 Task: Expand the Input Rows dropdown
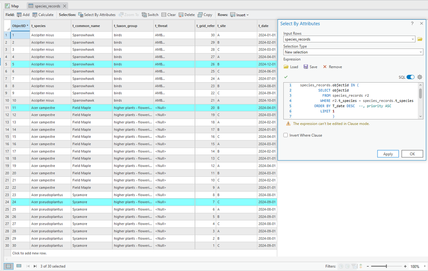tap(413, 39)
